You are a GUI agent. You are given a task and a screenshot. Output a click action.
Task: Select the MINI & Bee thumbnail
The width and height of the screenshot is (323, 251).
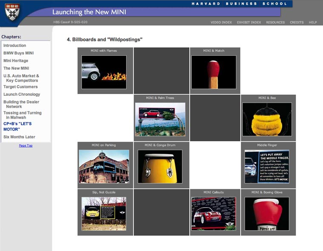[x=267, y=119]
